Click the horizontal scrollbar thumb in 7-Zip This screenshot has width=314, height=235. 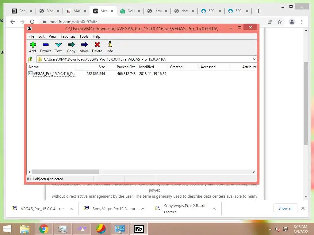coord(66,172)
